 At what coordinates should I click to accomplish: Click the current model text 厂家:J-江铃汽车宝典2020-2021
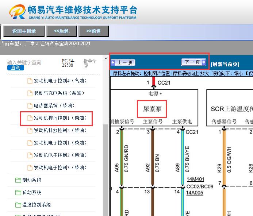[x=58, y=43]
